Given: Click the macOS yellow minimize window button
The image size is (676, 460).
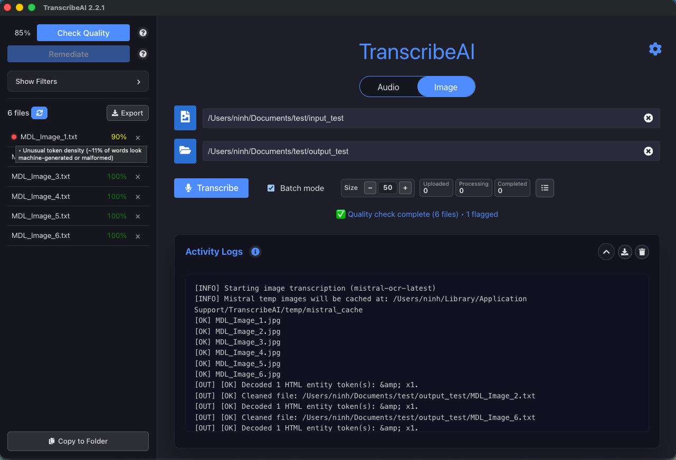Looking at the screenshot, I should 20,7.
